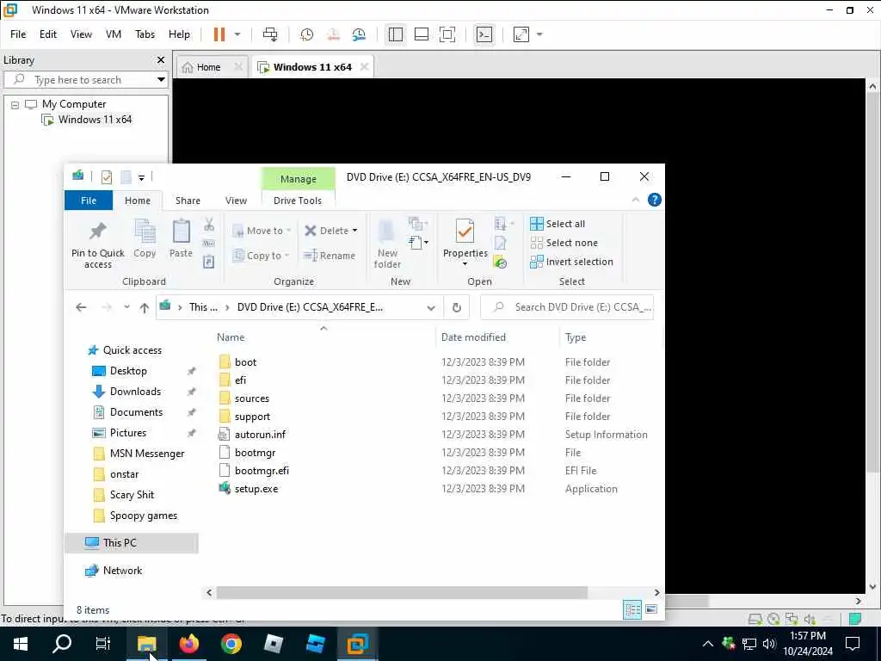Click the Delete ribbon button
This screenshot has width=881, height=661.
coord(331,231)
